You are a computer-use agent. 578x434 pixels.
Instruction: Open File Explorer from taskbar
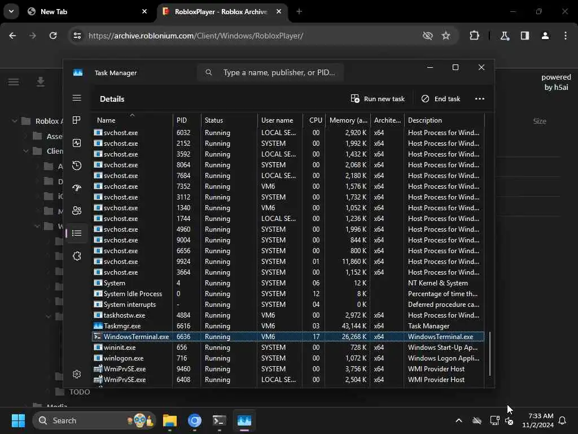click(170, 420)
